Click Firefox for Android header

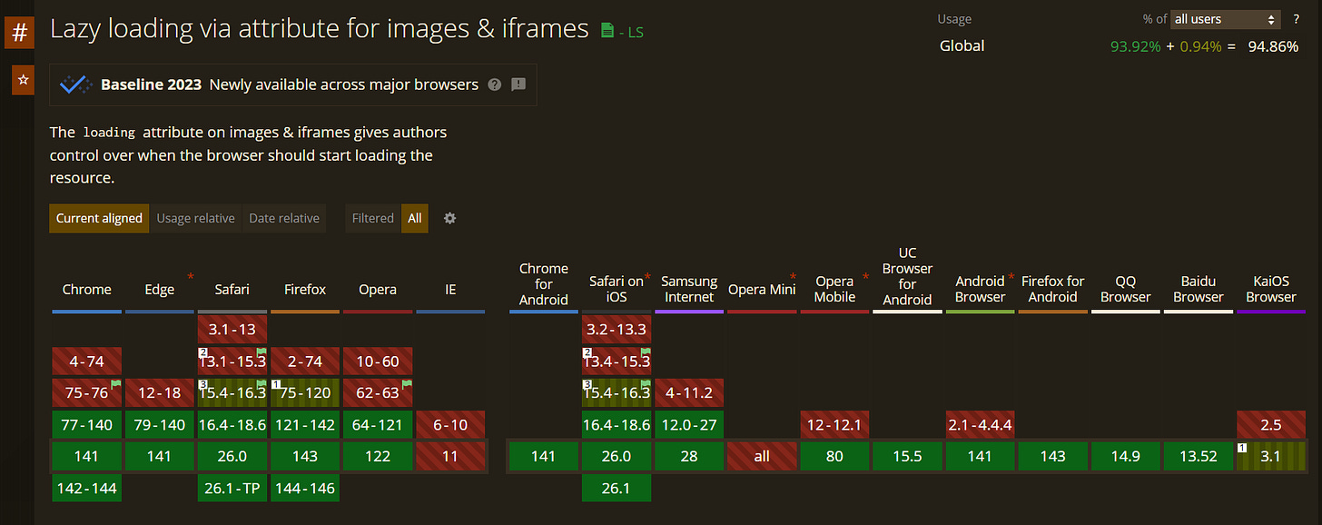point(1052,289)
